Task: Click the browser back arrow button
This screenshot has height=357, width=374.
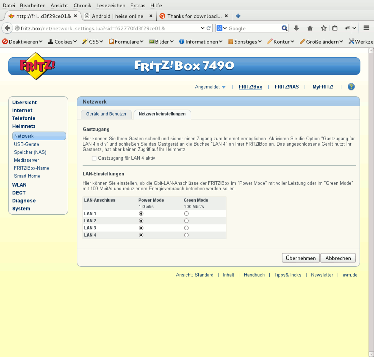Action: click(7, 28)
